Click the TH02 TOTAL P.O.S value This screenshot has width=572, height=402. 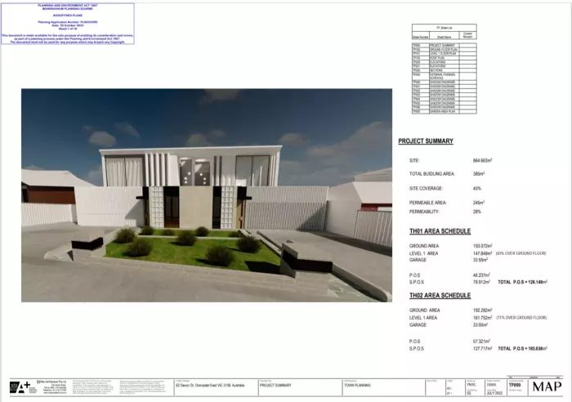pyautogui.click(x=530, y=349)
